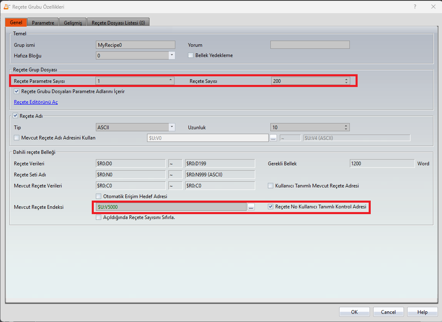Click the Reçete Parametre Sayısı spinner arrow
This screenshot has width=442, height=322.
click(x=171, y=81)
